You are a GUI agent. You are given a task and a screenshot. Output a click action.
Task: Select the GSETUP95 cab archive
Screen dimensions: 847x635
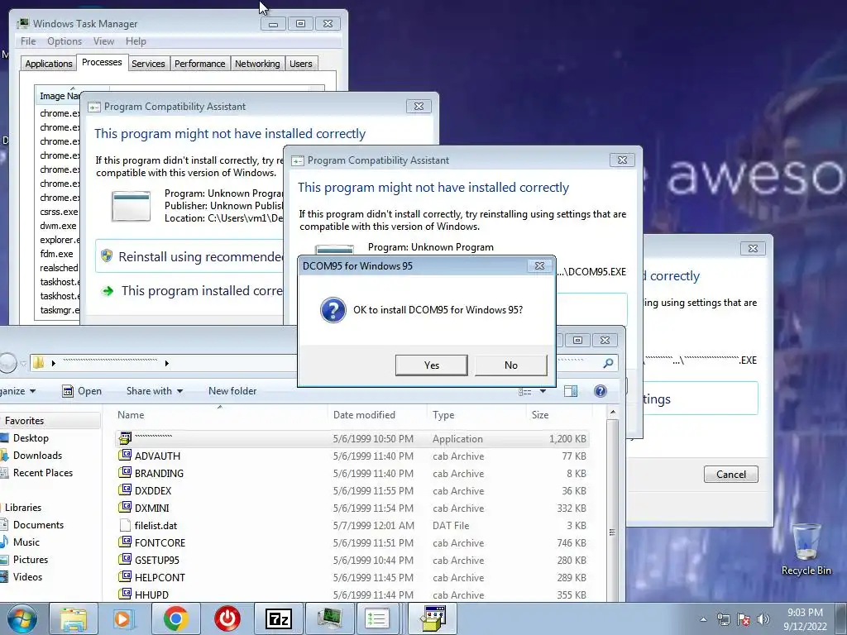(352, 560)
